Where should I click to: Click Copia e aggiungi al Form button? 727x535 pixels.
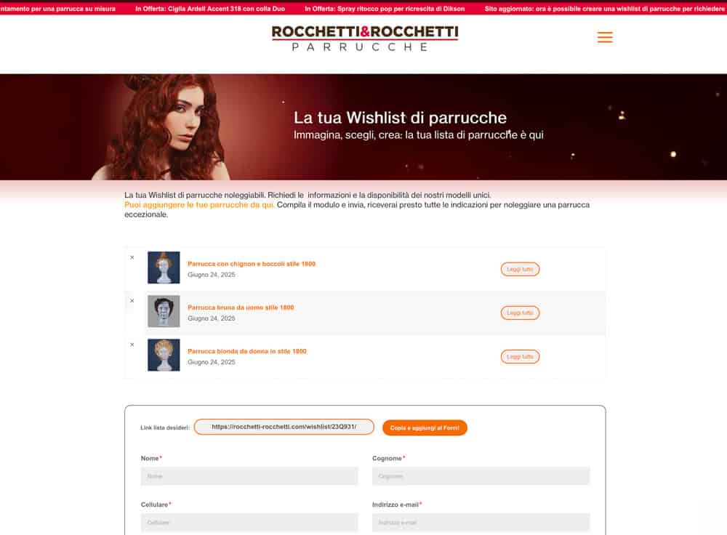pyautogui.click(x=425, y=428)
